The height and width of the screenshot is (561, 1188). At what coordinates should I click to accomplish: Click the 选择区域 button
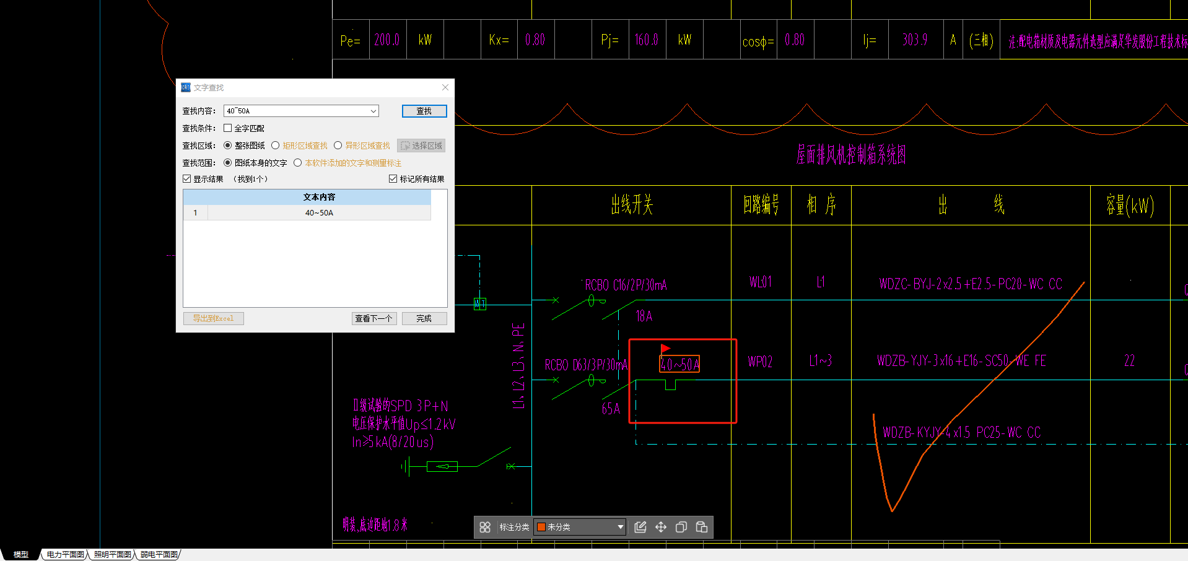[421, 146]
